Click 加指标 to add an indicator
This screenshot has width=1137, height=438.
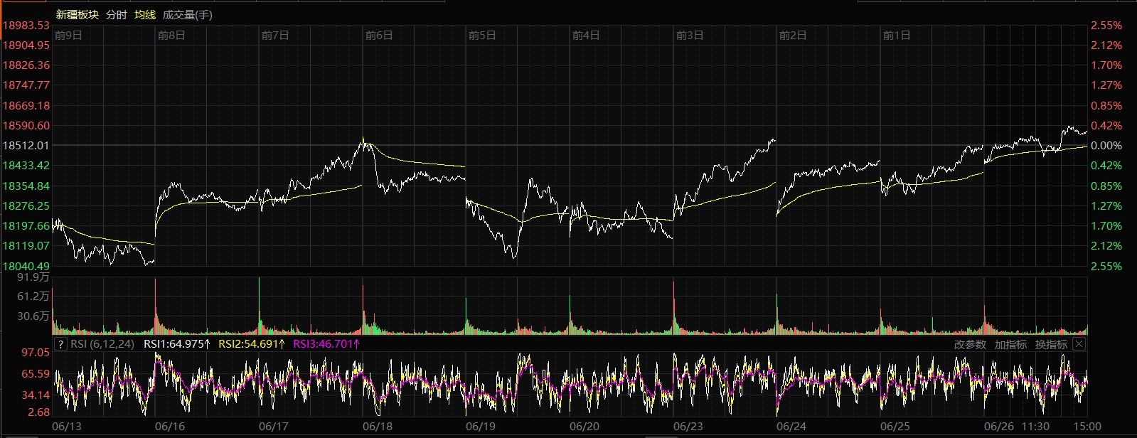pyautogui.click(x=1010, y=344)
